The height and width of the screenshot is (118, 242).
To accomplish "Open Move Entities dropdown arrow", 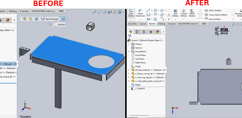I will point(233,19).
